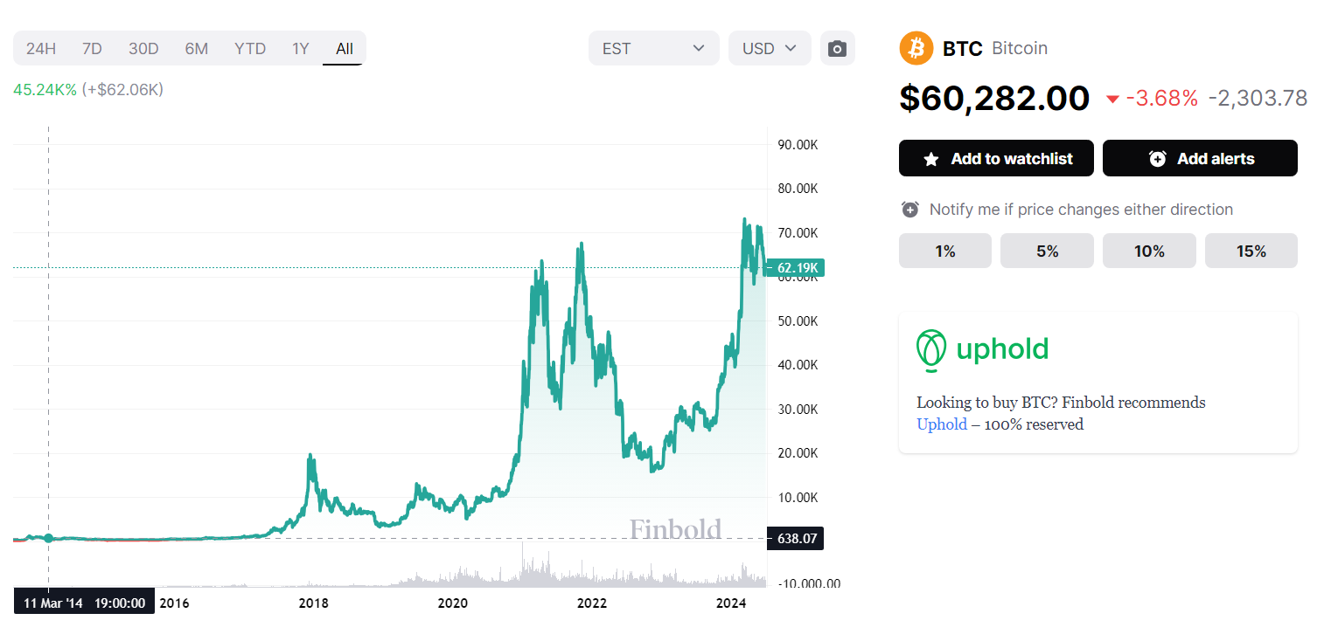Select the 1% price change alert
The image size is (1331, 634).
(944, 252)
